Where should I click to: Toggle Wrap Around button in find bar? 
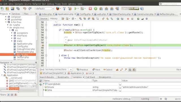pos(134,69)
